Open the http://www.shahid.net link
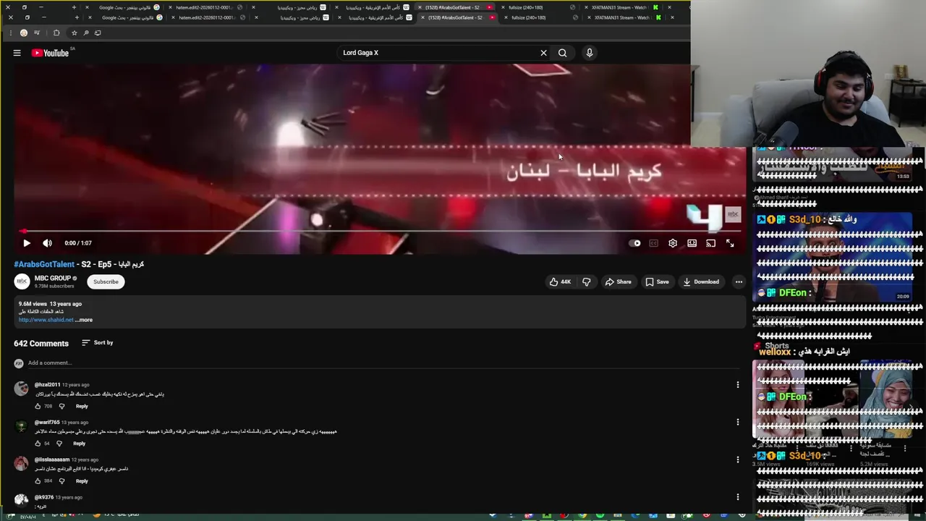 point(46,320)
